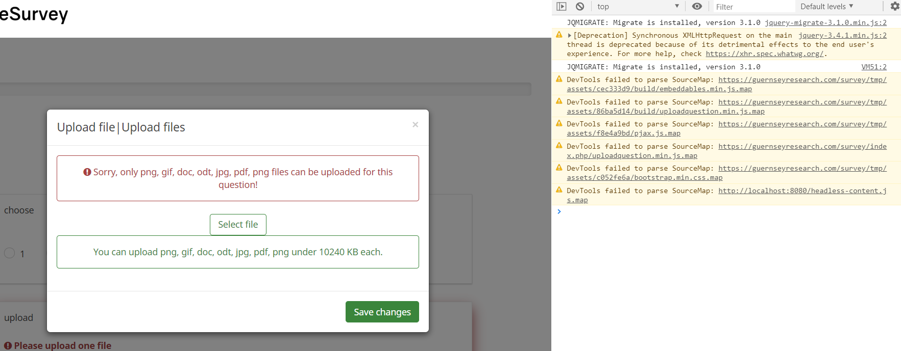Click the console prompt chevron
901x351 pixels.
coord(559,211)
